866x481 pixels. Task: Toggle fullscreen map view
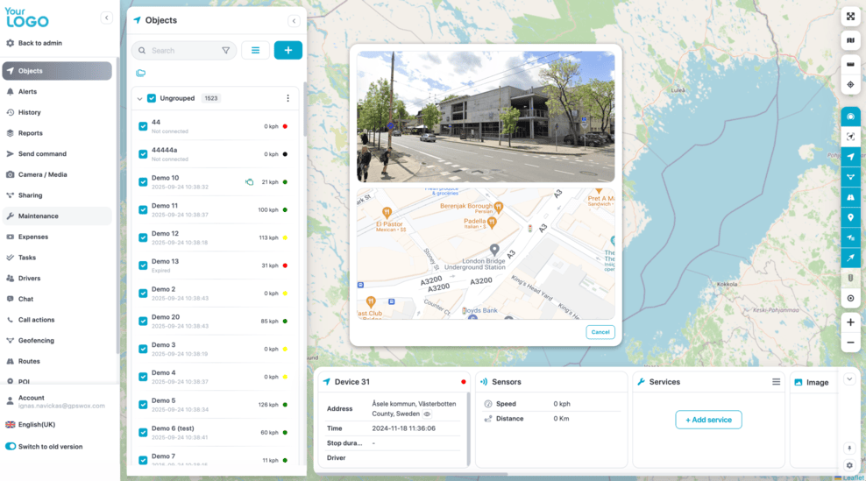(x=850, y=17)
